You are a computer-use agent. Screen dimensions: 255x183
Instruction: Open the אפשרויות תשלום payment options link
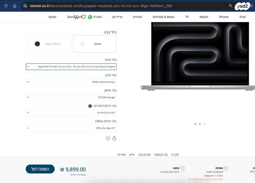tap(78, 175)
